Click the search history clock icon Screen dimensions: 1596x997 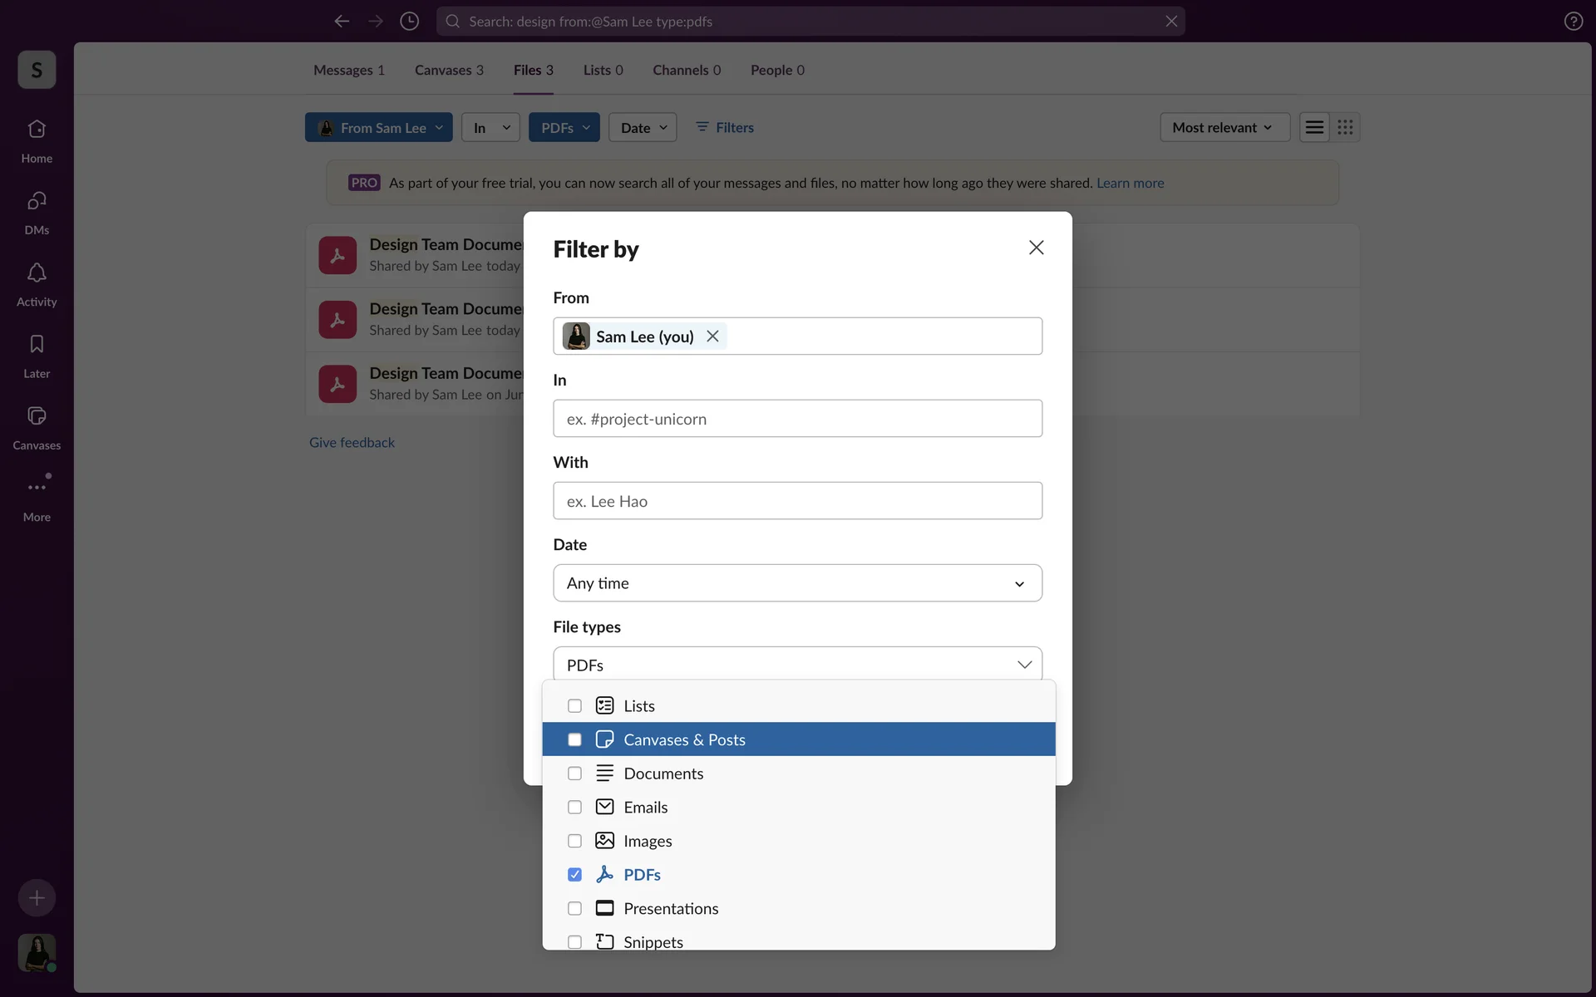(409, 22)
